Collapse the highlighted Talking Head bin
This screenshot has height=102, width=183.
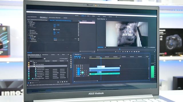(x=32, y=66)
